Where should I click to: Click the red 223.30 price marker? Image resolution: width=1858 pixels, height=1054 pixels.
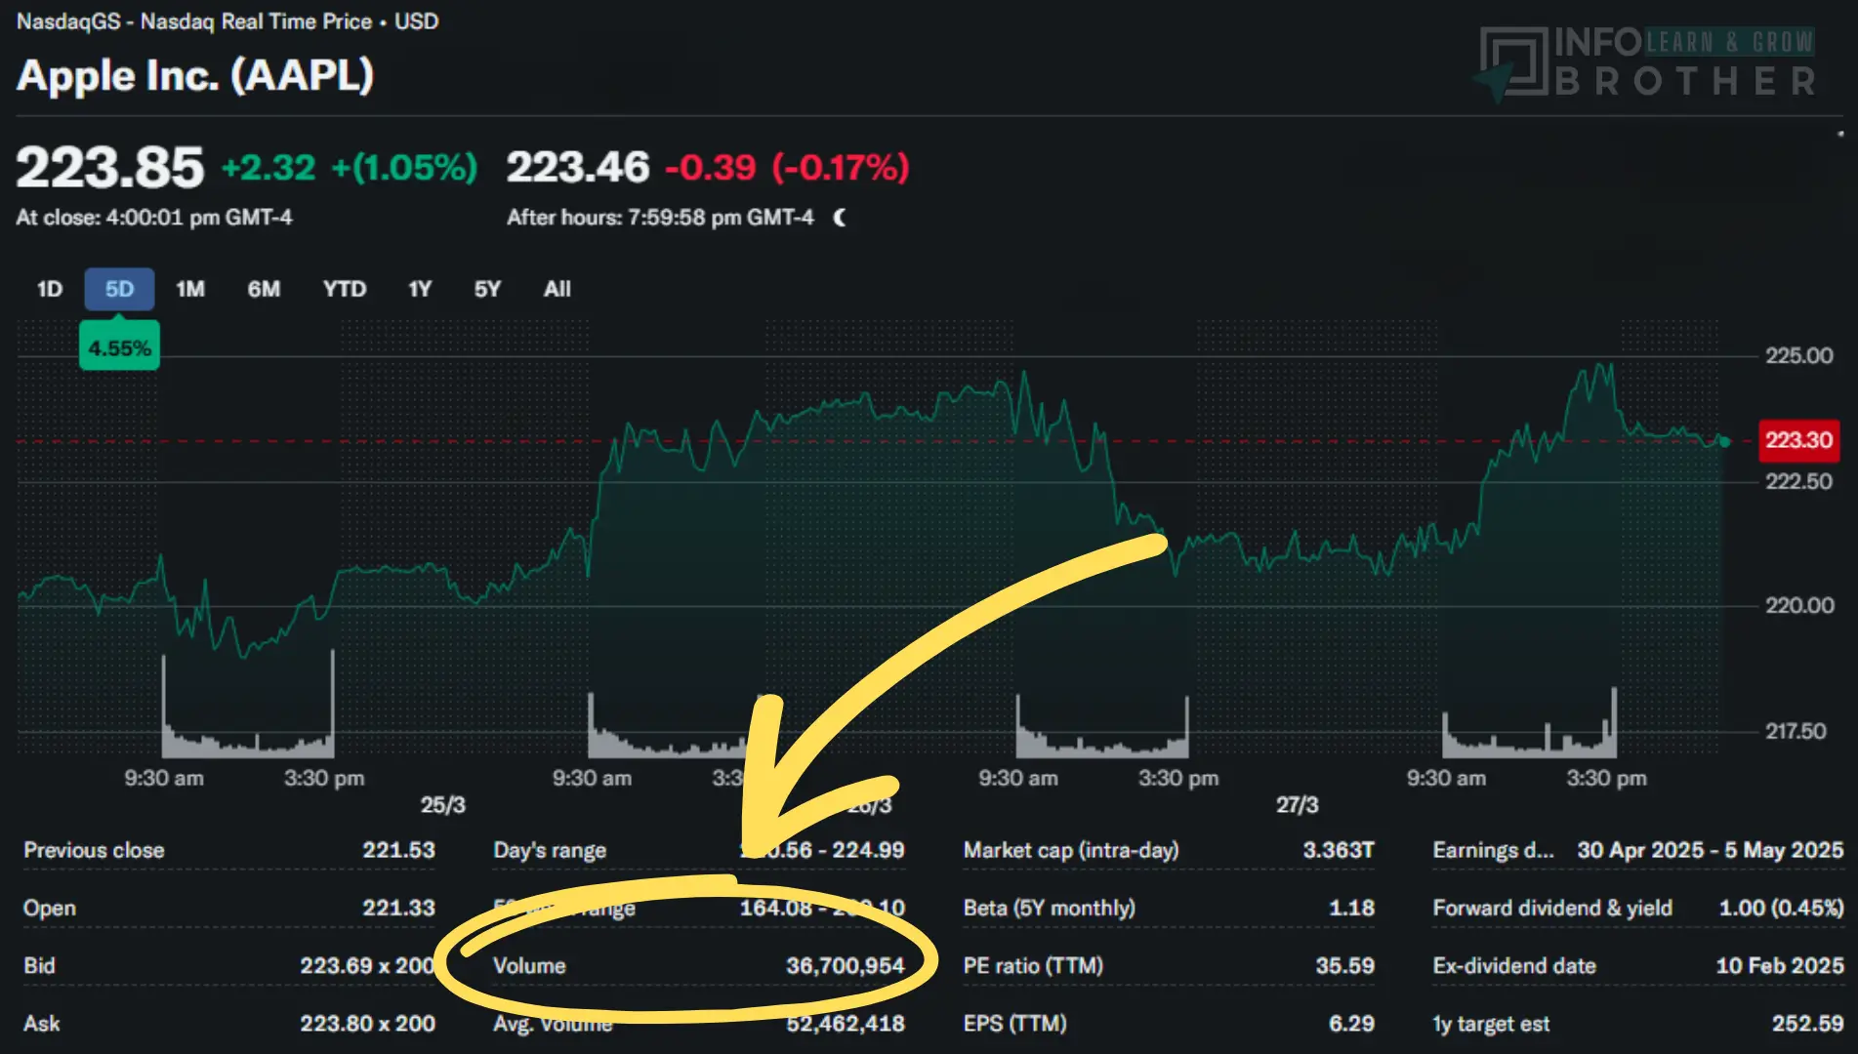tap(1798, 440)
